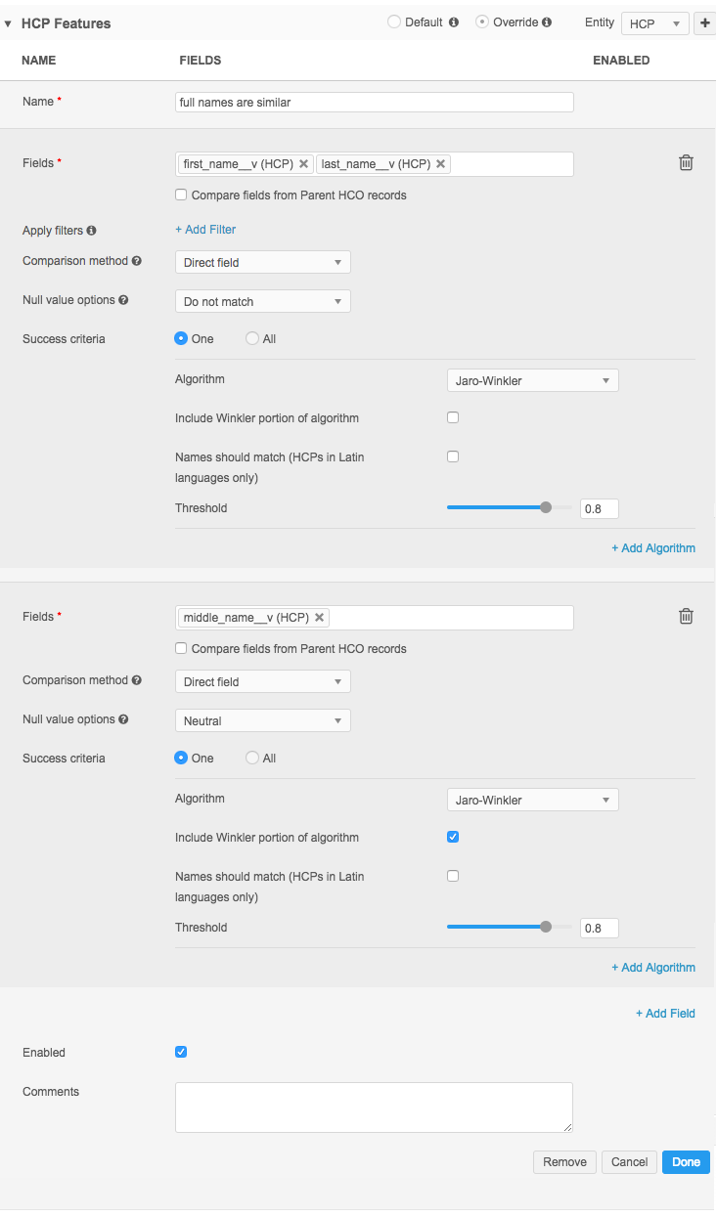Click the + Add Filter link
The height and width of the screenshot is (1216, 717).
pyautogui.click(x=205, y=230)
